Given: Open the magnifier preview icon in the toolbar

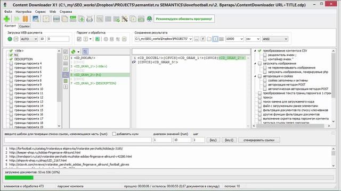Looking at the screenshot, I should click(36, 19).
